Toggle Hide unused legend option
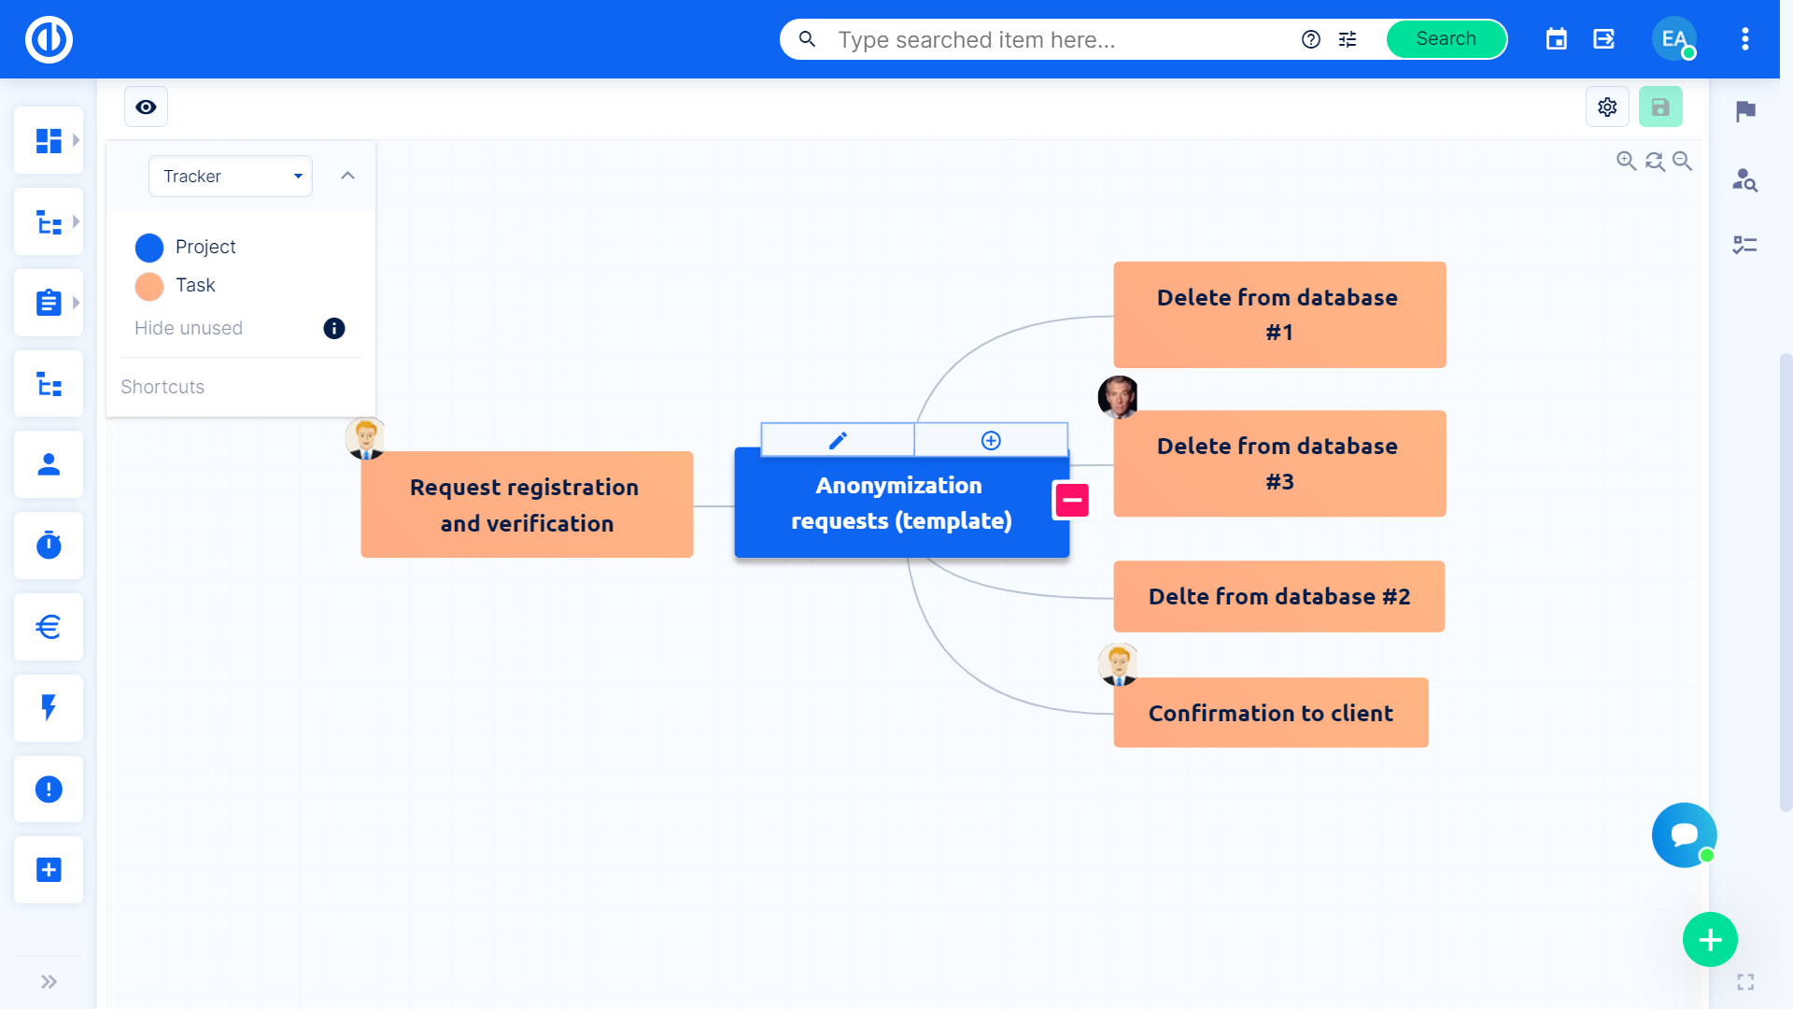The image size is (1793, 1009). tap(189, 328)
